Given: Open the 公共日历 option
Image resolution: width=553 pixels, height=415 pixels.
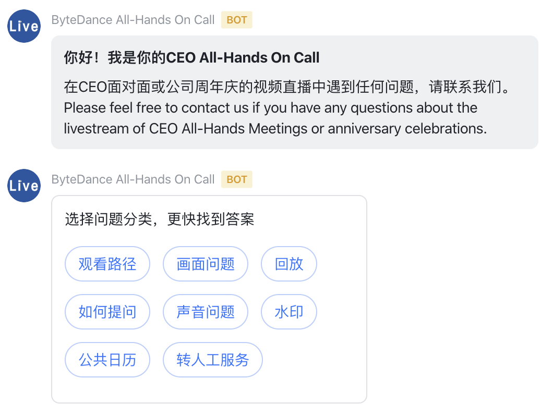Looking at the screenshot, I should click(107, 360).
